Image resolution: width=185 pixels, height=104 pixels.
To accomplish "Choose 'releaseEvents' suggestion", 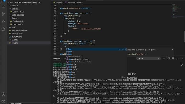I will tap(96, 57).
